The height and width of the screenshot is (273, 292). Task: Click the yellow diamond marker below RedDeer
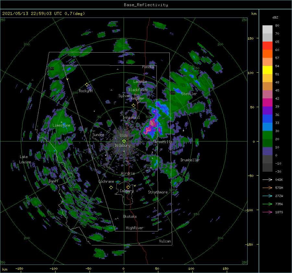[133, 105]
